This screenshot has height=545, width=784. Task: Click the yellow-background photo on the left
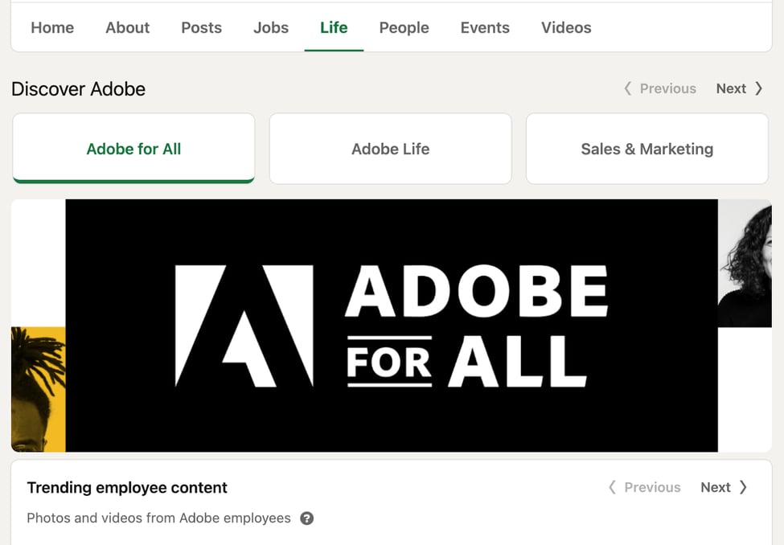pos(38,389)
